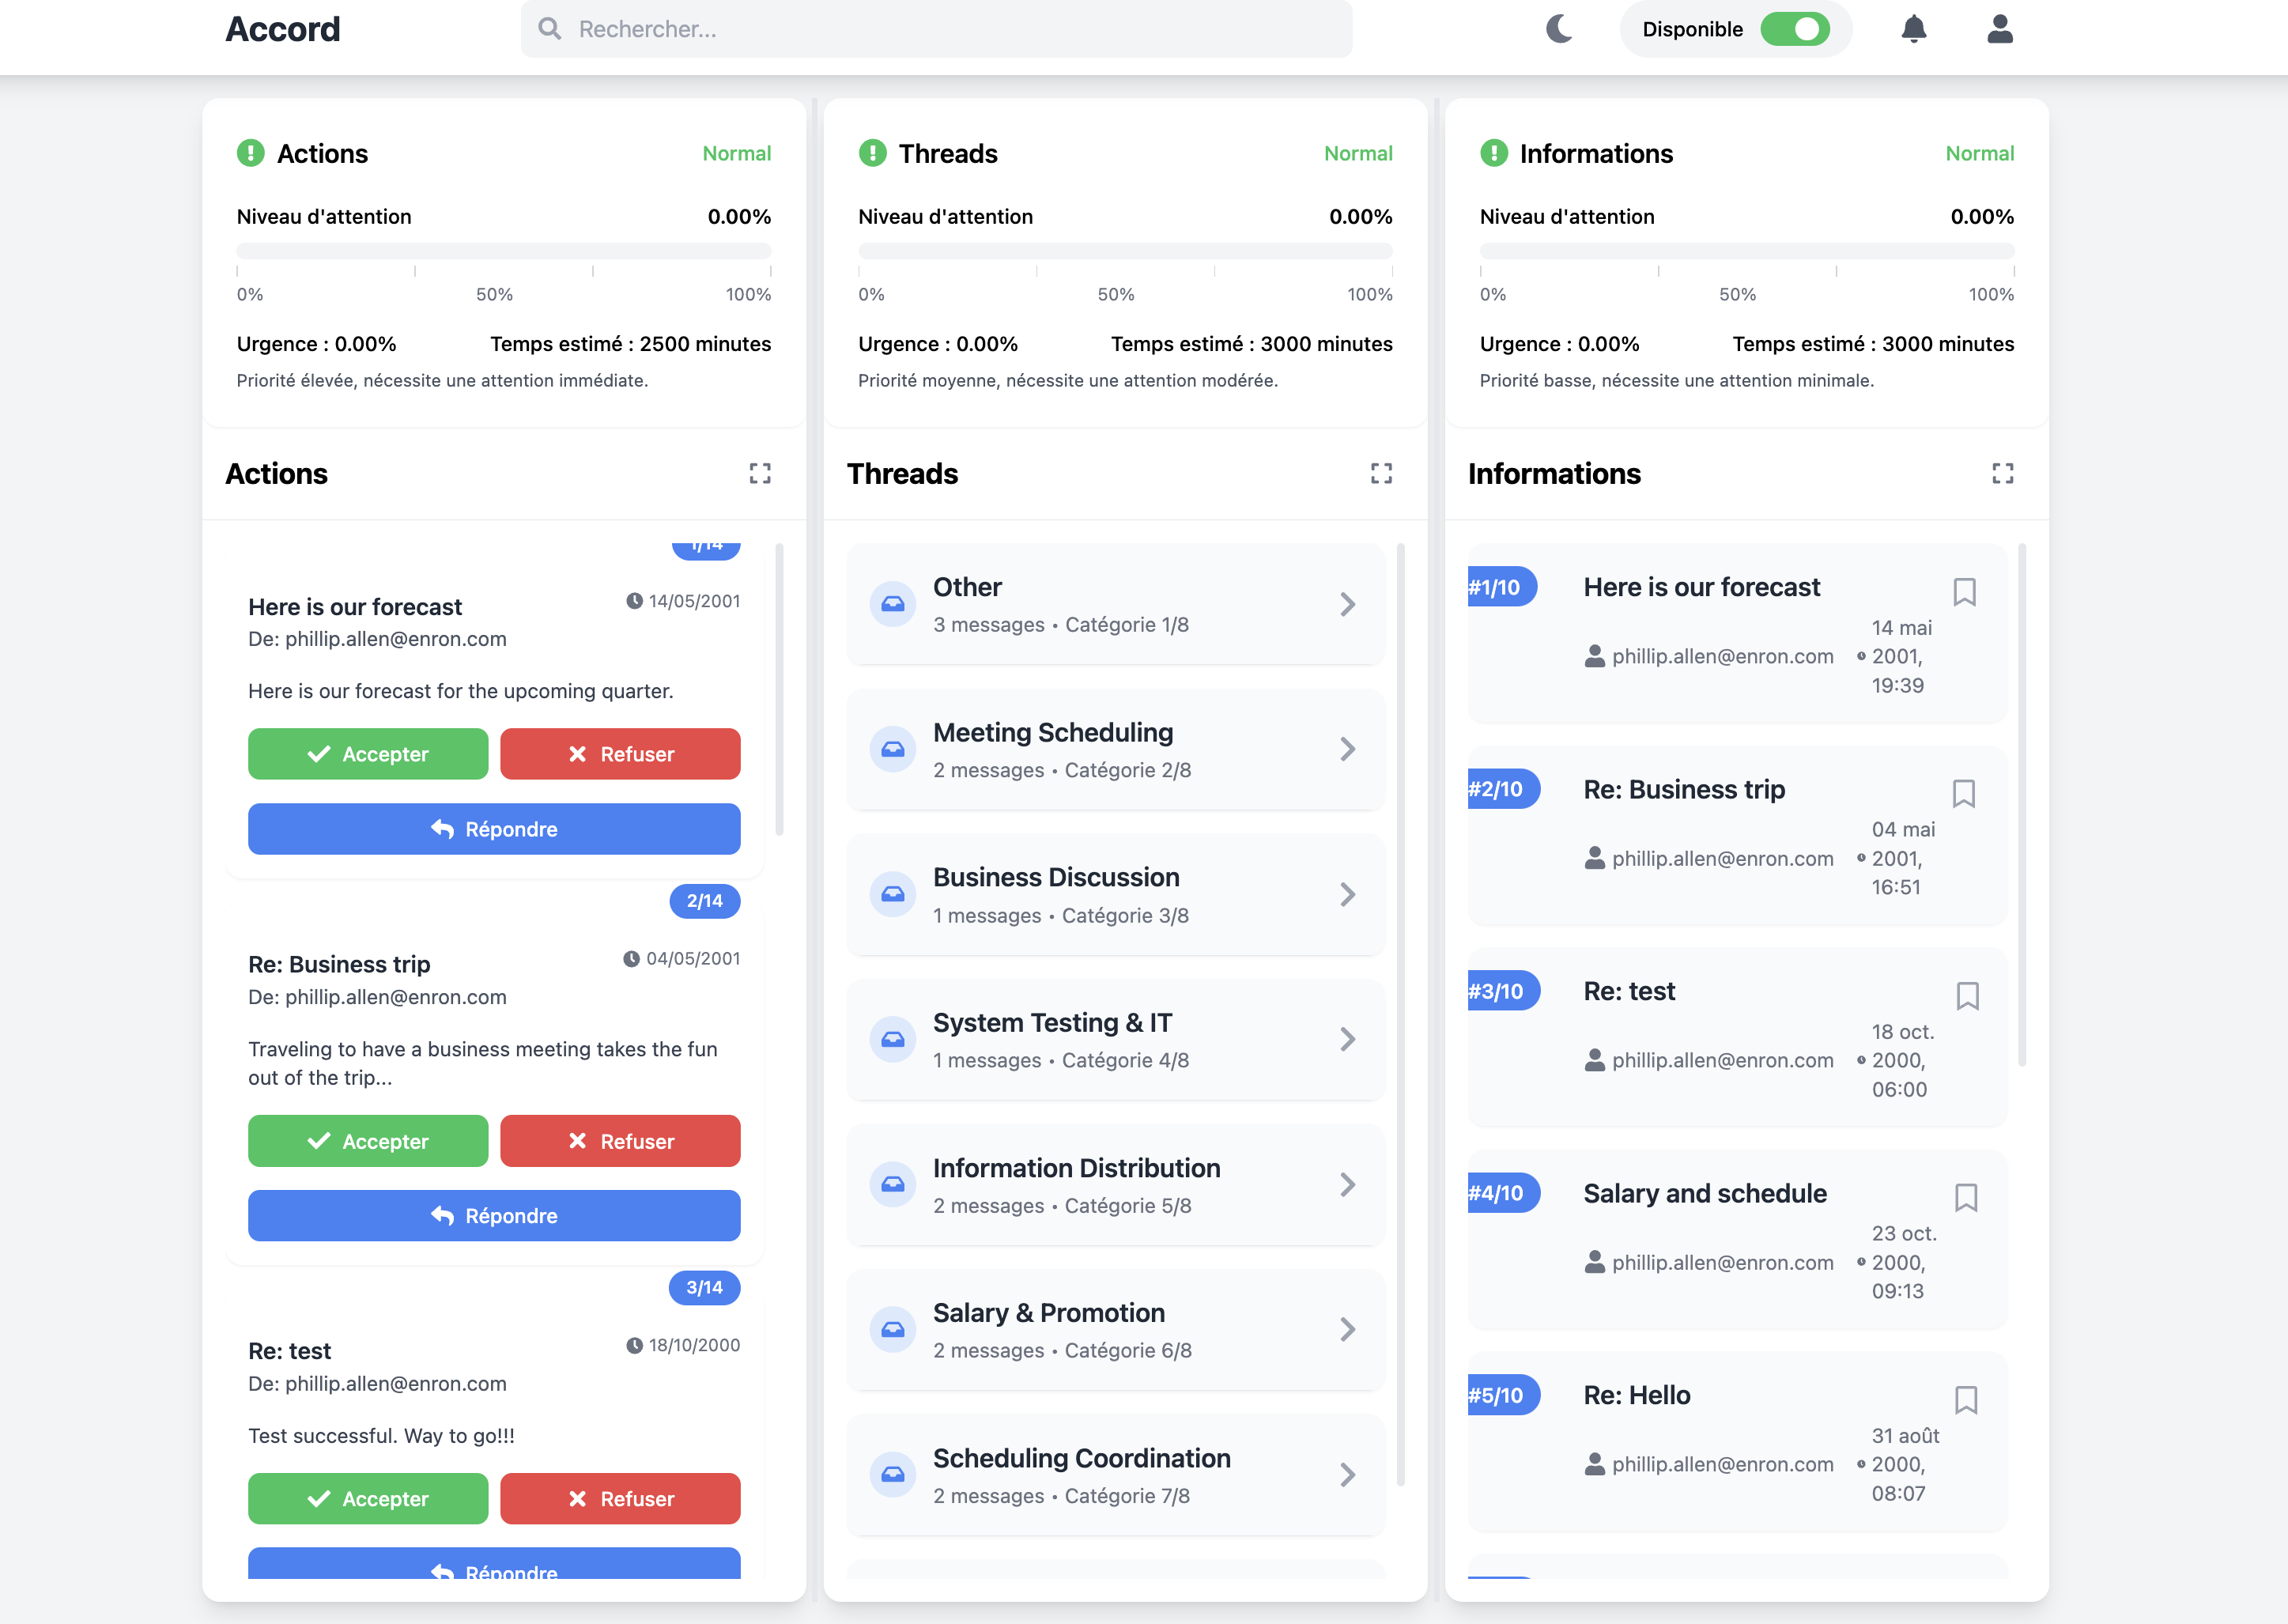Click inbox icon of Other thread
This screenshot has width=2288, height=1624.
pyautogui.click(x=892, y=604)
